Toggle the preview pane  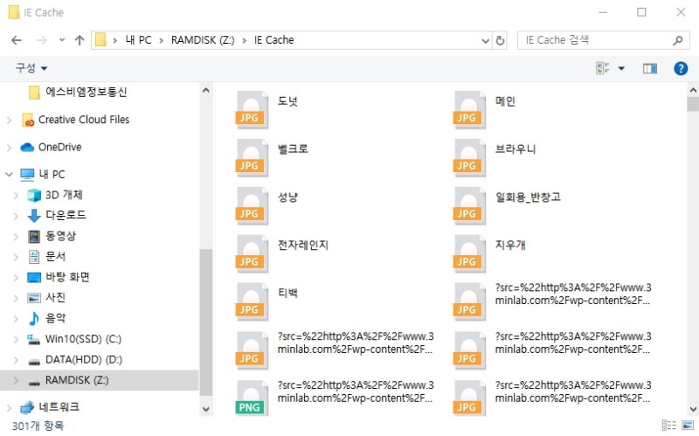click(x=649, y=69)
